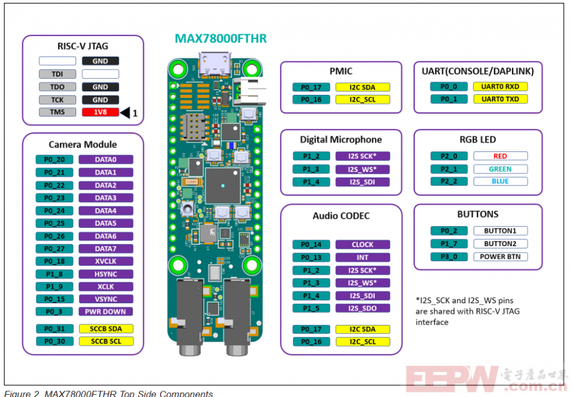Click the BUTTON1 label

click(500, 231)
